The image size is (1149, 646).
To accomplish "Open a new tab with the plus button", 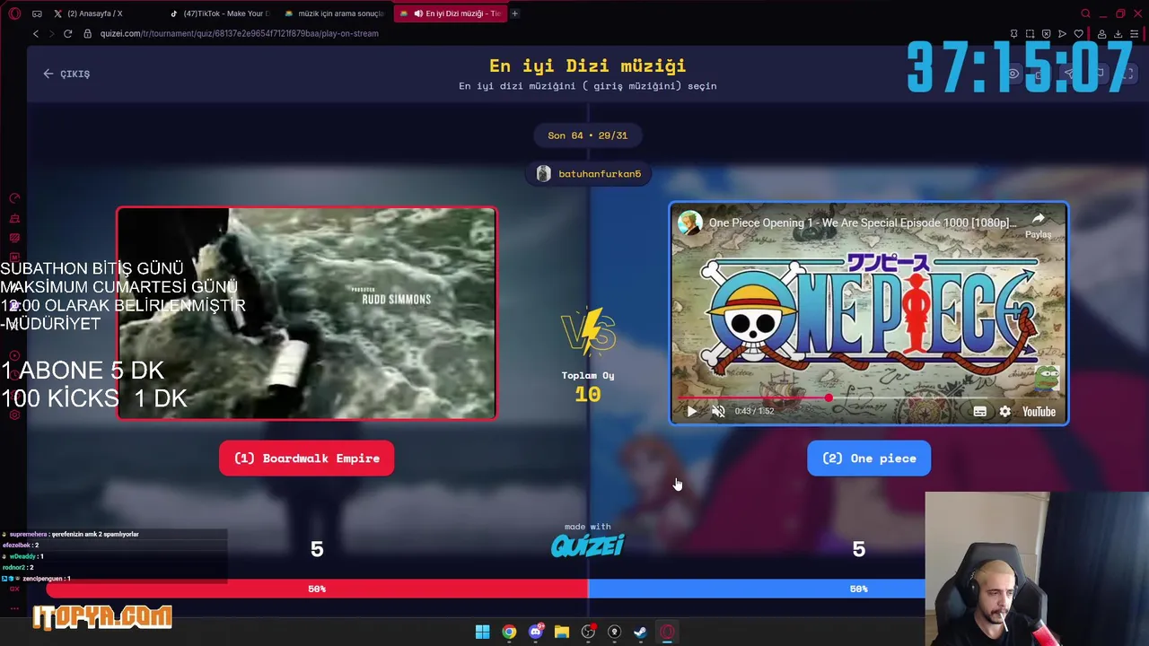I will pyautogui.click(x=514, y=13).
